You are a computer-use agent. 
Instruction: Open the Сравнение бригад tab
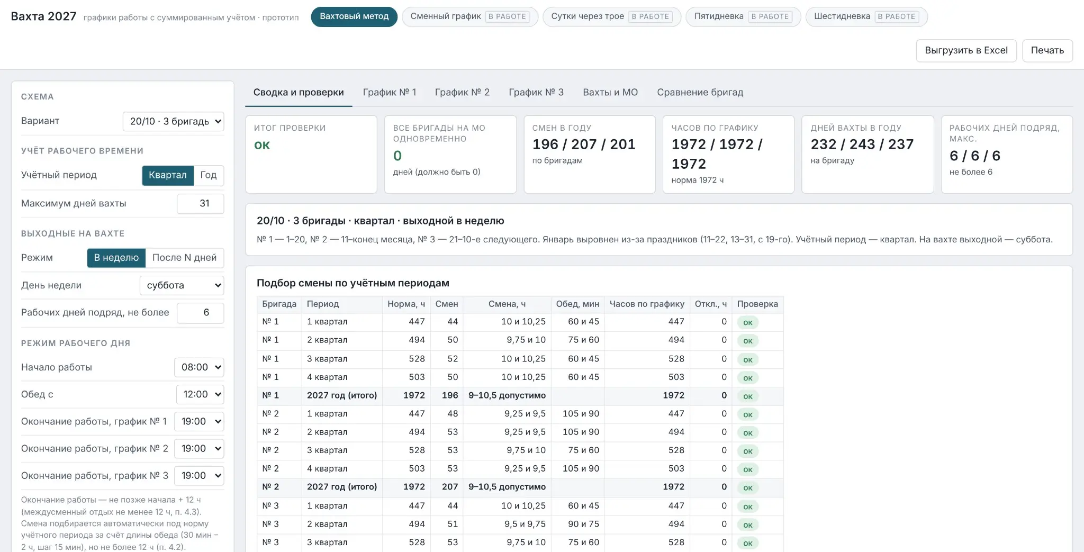point(700,93)
